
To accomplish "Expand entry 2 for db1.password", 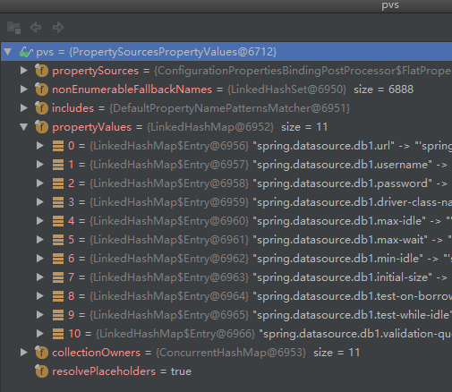I will (40, 183).
